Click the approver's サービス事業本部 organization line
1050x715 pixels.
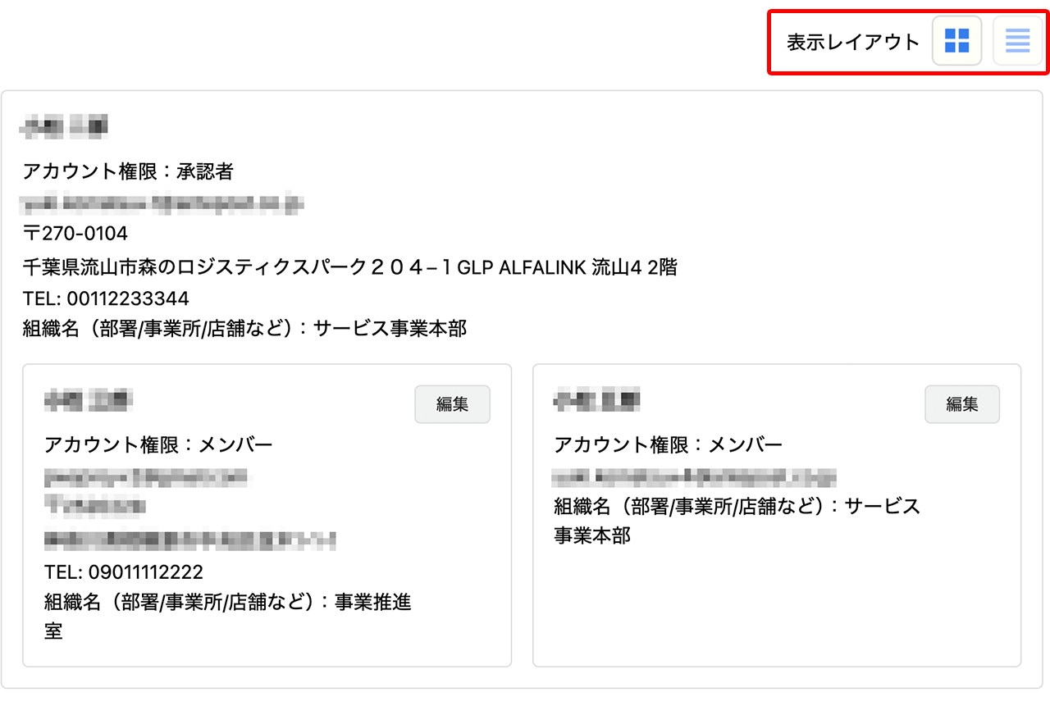click(244, 329)
